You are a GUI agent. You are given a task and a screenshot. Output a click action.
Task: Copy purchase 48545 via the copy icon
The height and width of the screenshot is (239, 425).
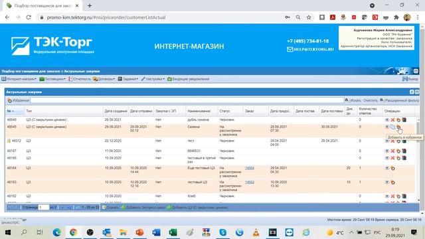(x=392, y=127)
